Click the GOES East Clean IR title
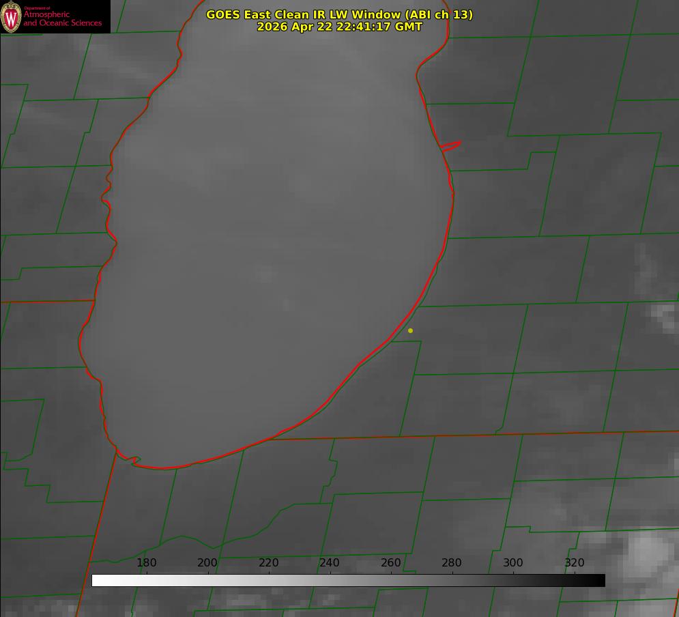 tap(339, 14)
